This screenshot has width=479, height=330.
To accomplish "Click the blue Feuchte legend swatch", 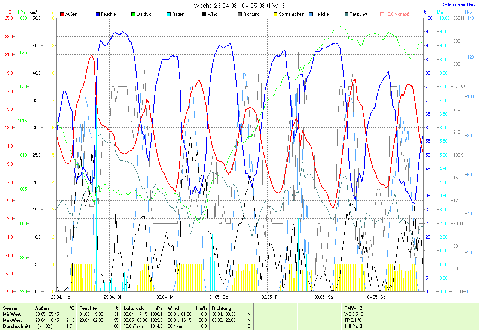I will coord(97,14).
